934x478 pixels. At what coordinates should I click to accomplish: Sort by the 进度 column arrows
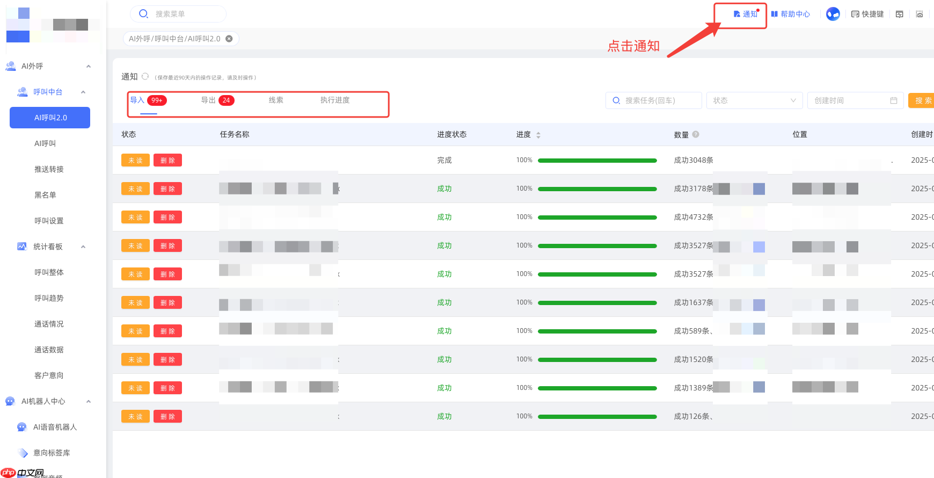click(x=538, y=135)
